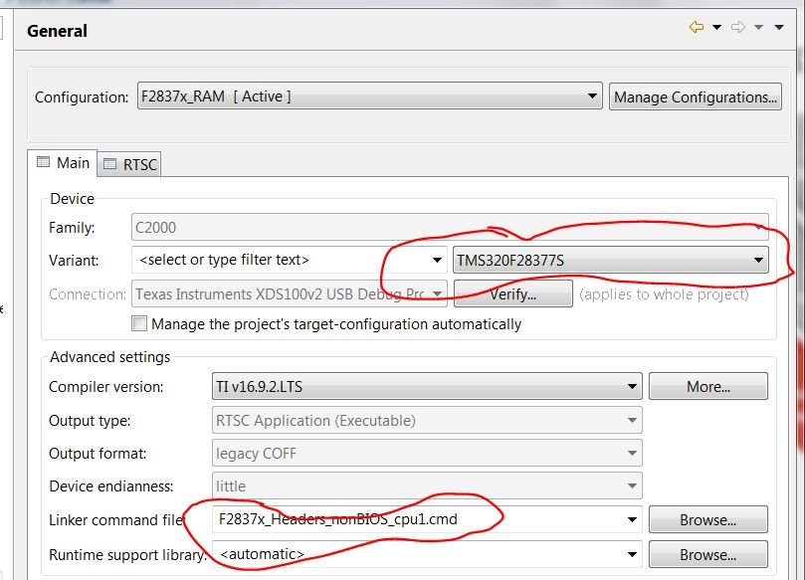Open the Connection XDS100v2 dropdown
This screenshot has width=805, height=580.
[x=289, y=293]
